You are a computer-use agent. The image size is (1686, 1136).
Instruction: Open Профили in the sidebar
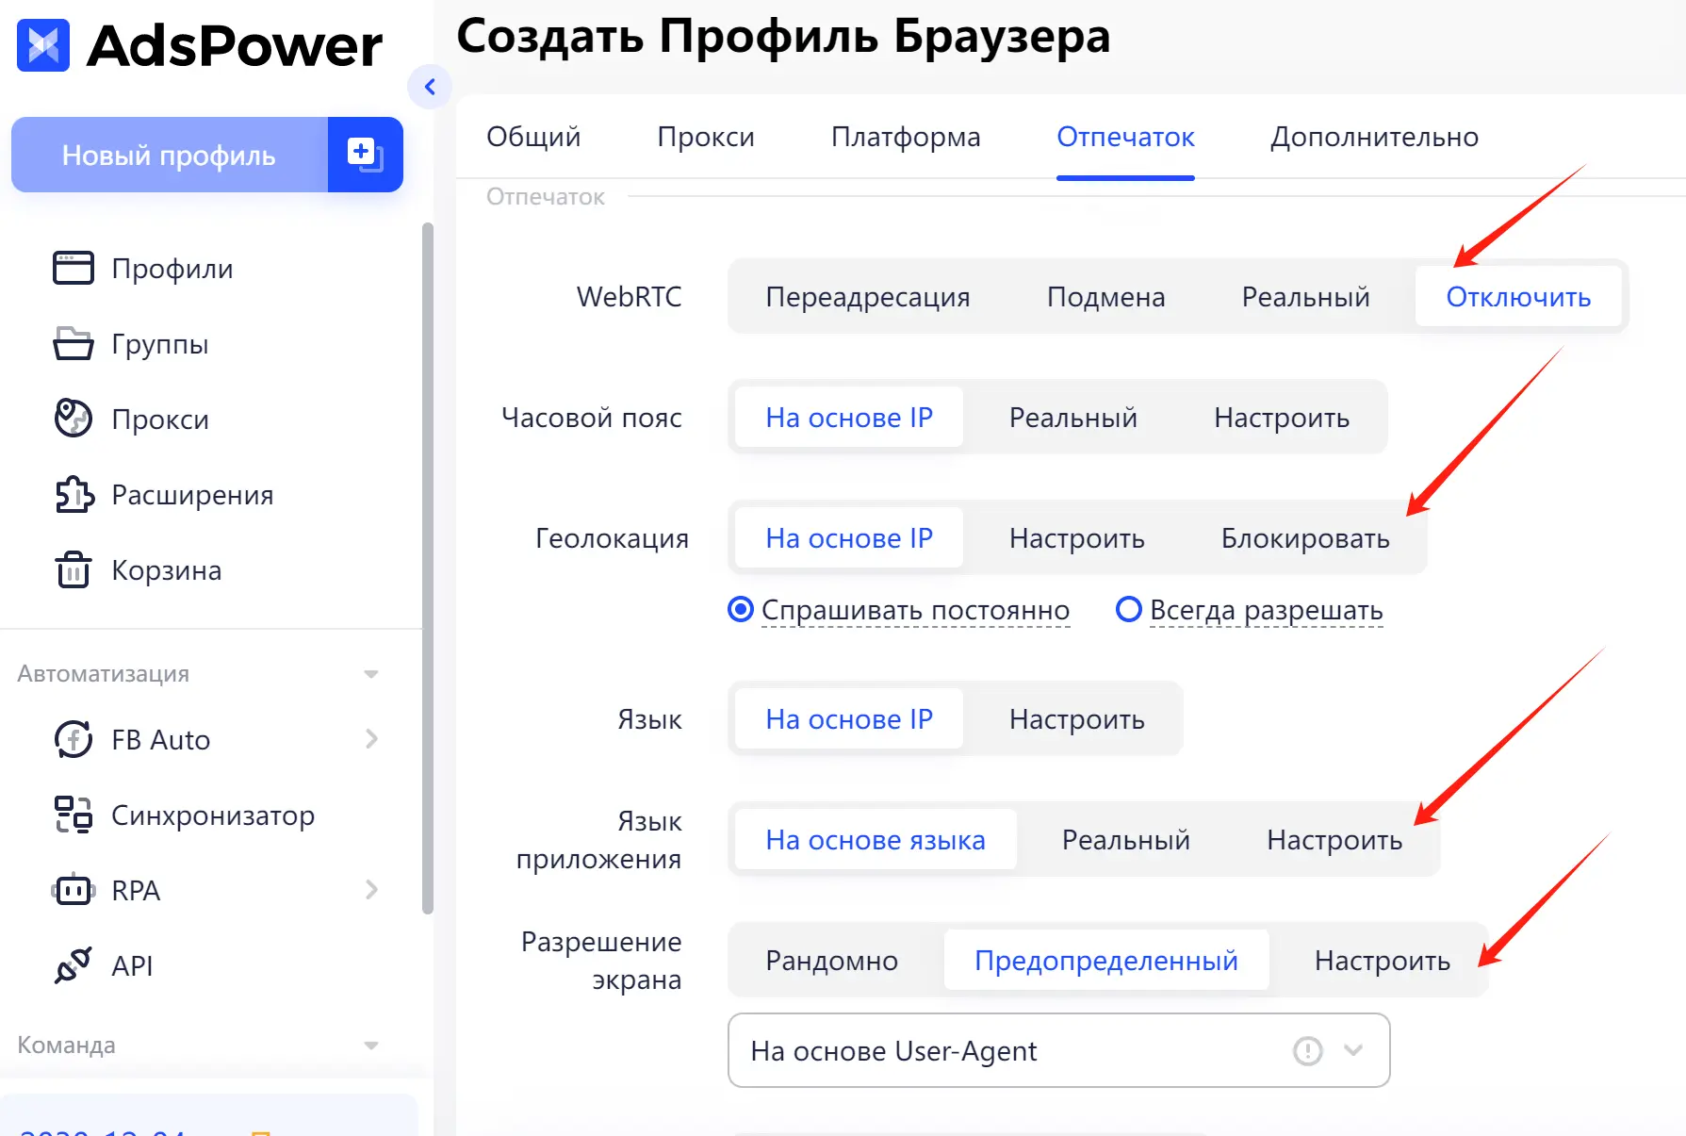point(172,269)
